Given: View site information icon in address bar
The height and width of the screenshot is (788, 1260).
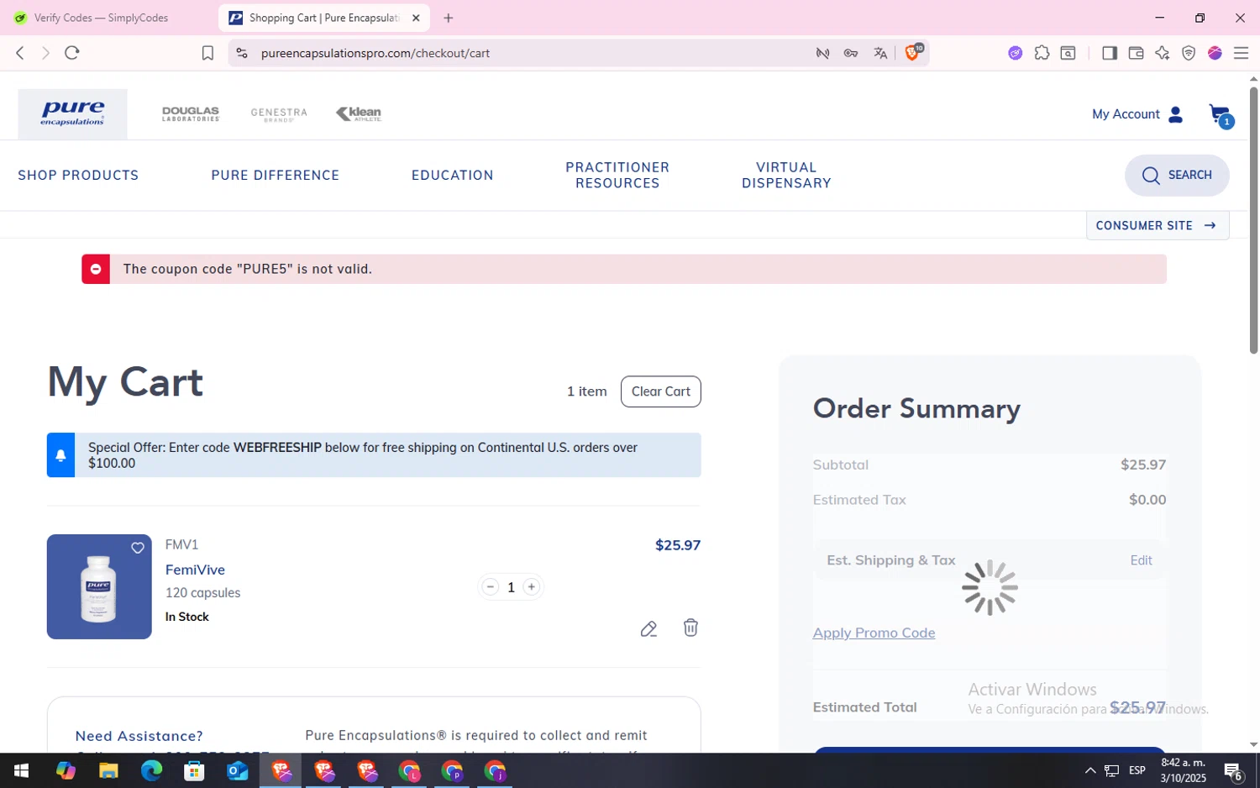Looking at the screenshot, I should pos(241,53).
